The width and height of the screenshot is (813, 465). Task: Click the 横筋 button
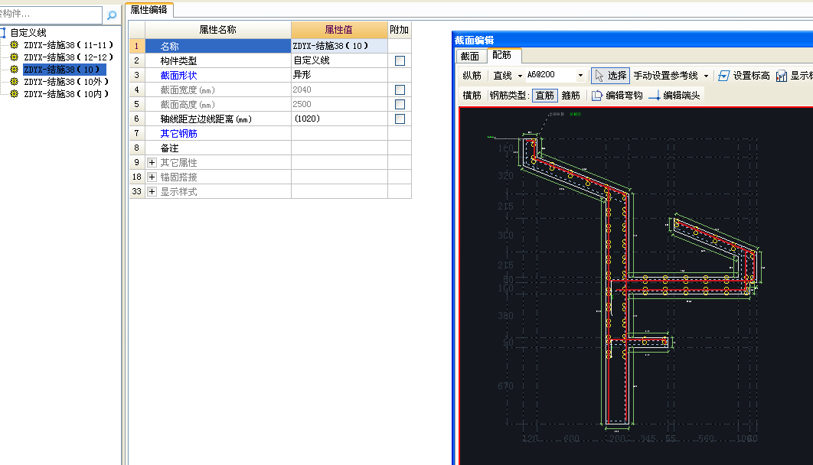[x=472, y=96]
